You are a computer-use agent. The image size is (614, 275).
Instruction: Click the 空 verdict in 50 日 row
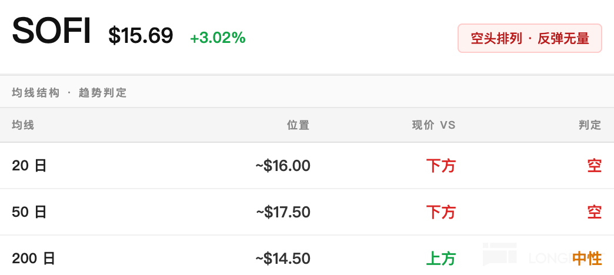(595, 212)
